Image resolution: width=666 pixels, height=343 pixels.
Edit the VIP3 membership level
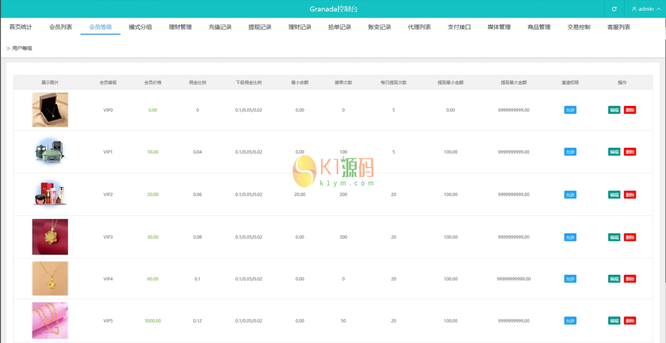click(x=614, y=237)
